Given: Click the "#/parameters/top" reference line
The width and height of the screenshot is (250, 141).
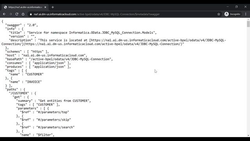Looking at the screenshot, I should (x=45, y=112).
